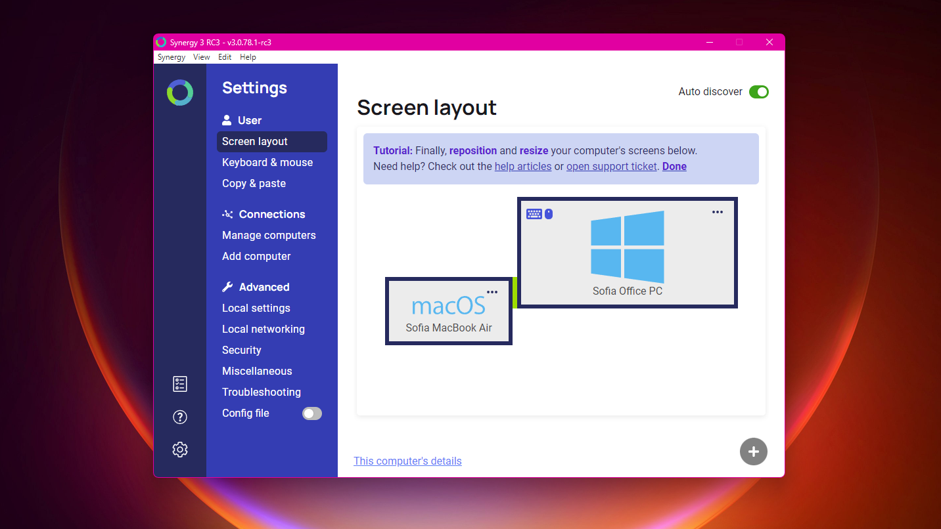This screenshot has width=941, height=529.
Task: Click the green edge between the two screens
Action: 515,292
